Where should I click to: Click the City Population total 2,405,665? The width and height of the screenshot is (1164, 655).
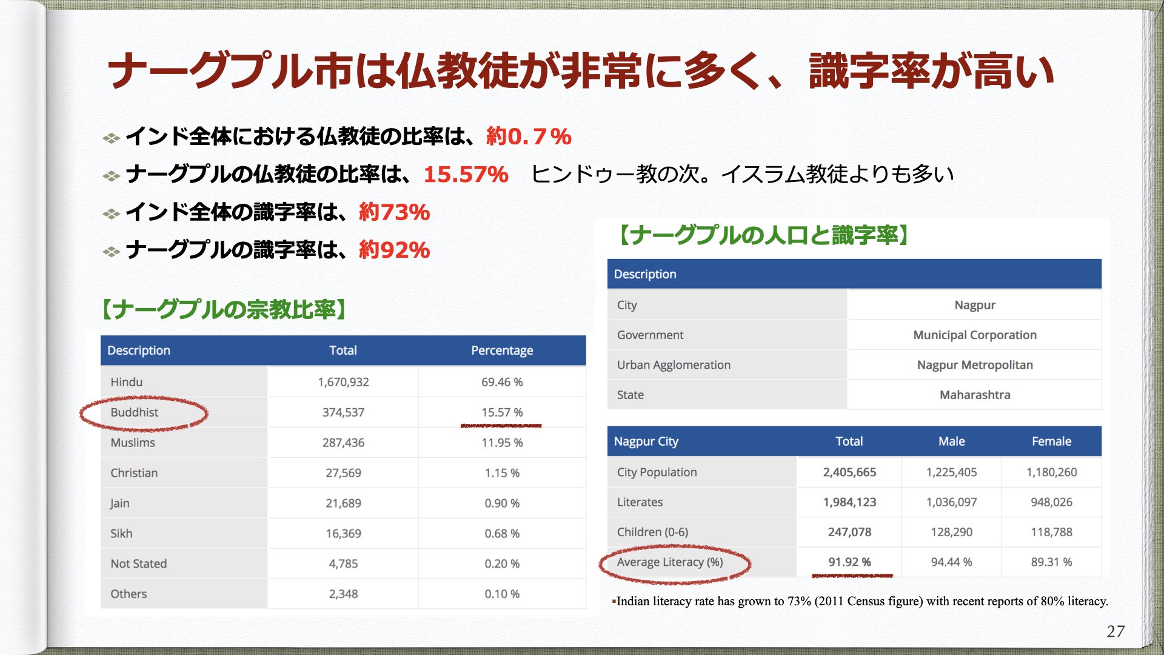pyautogui.click(x=849, y=472)
